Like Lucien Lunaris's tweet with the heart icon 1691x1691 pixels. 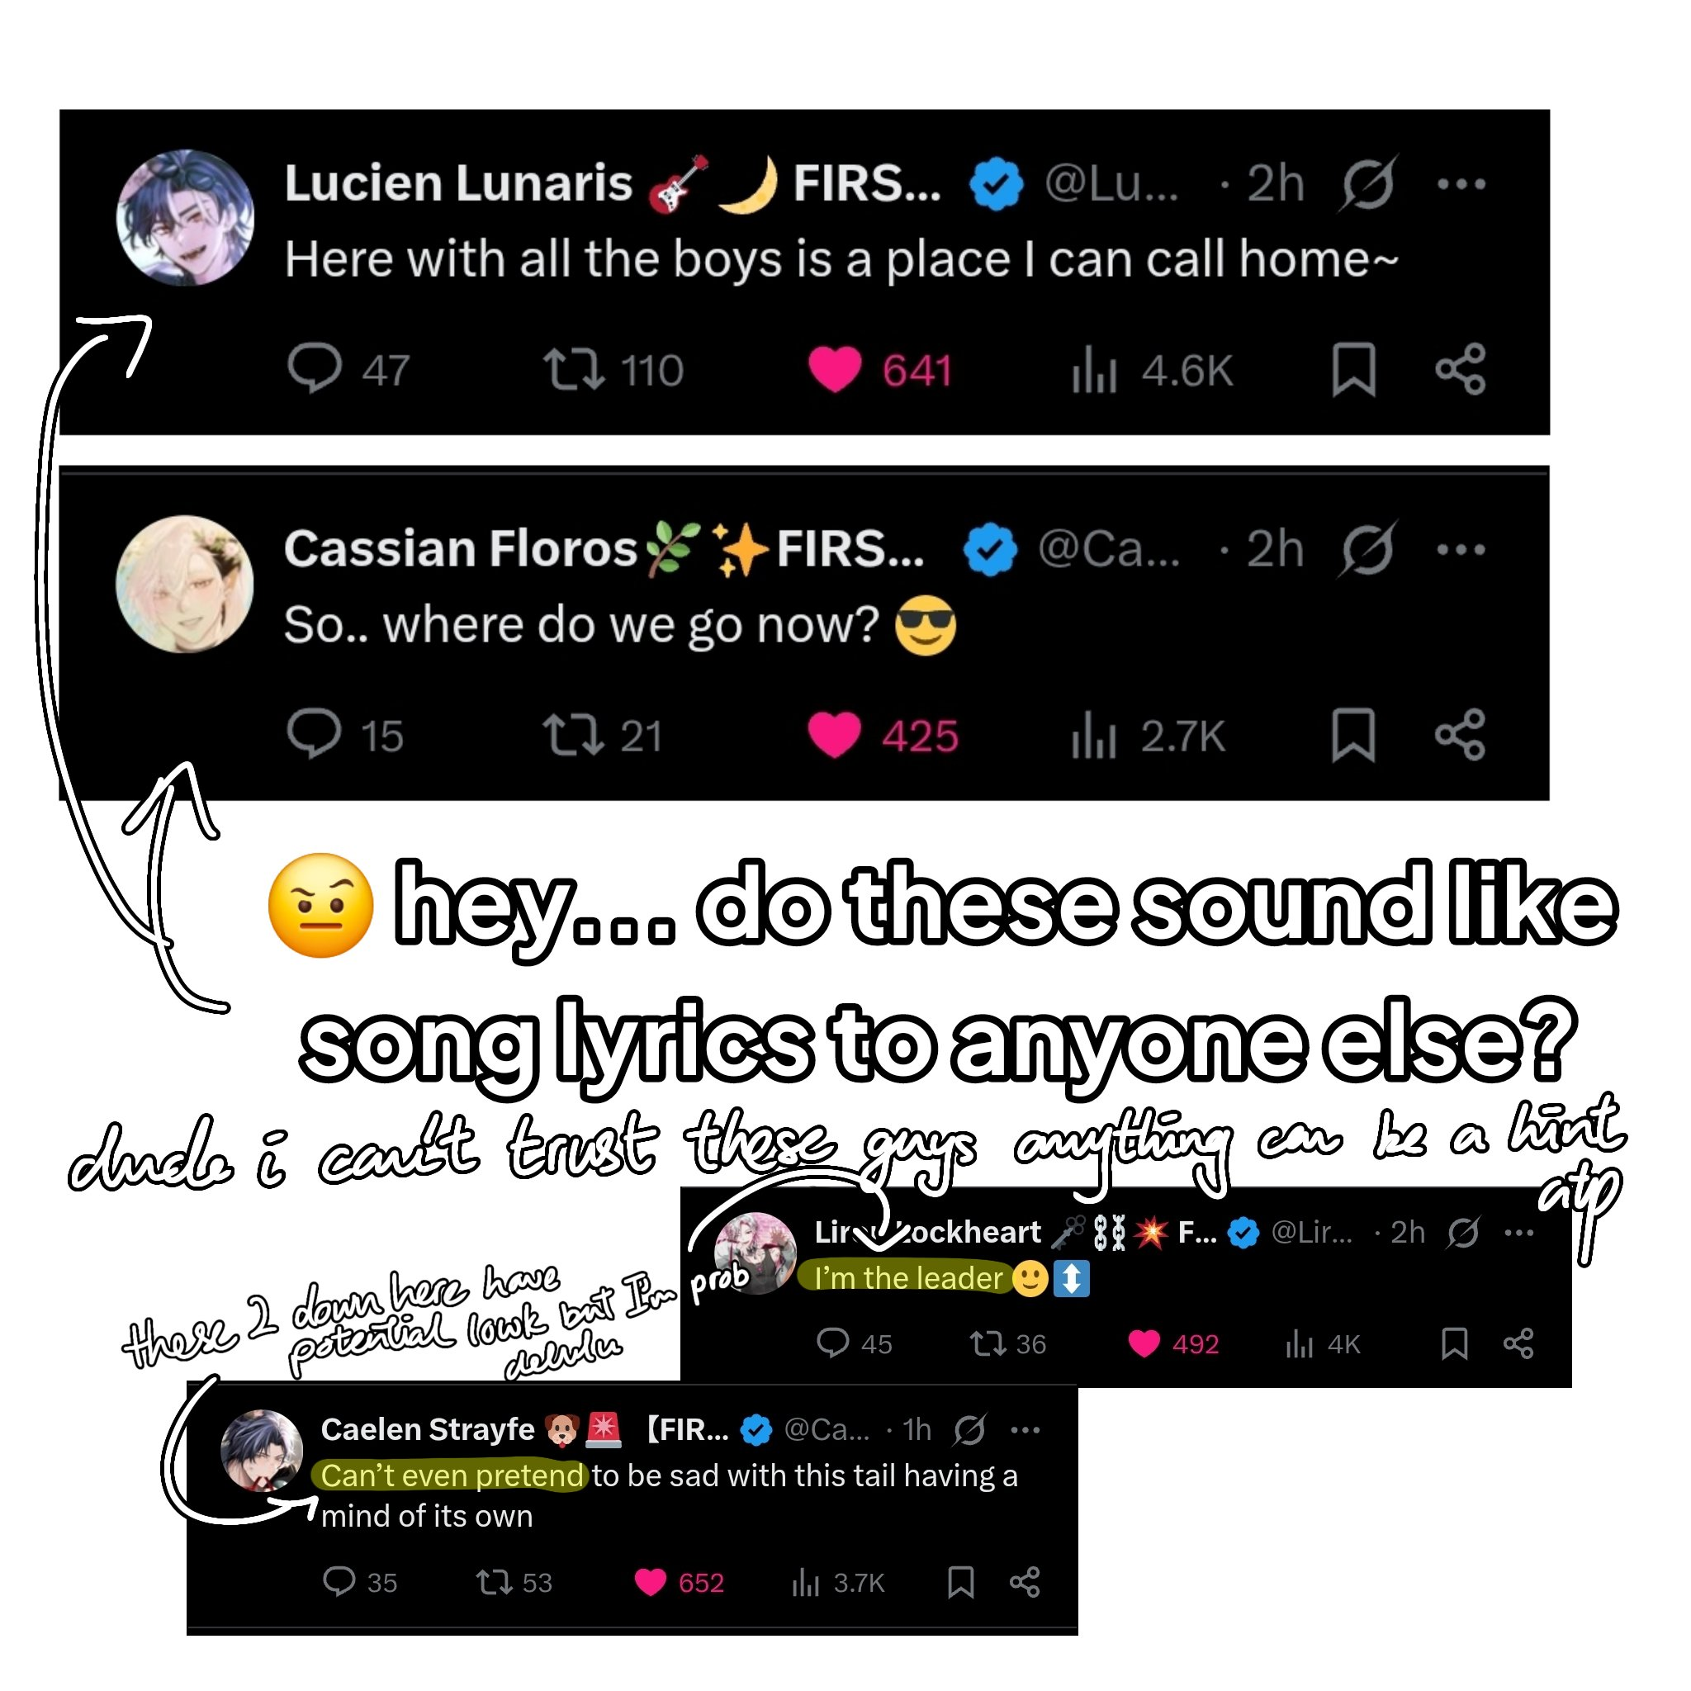tap(834, 369)
